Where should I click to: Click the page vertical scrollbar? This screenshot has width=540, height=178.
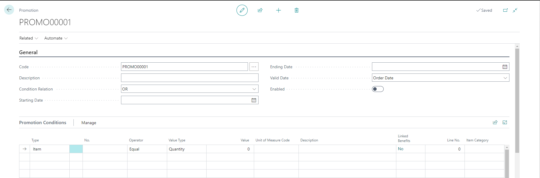517,100
